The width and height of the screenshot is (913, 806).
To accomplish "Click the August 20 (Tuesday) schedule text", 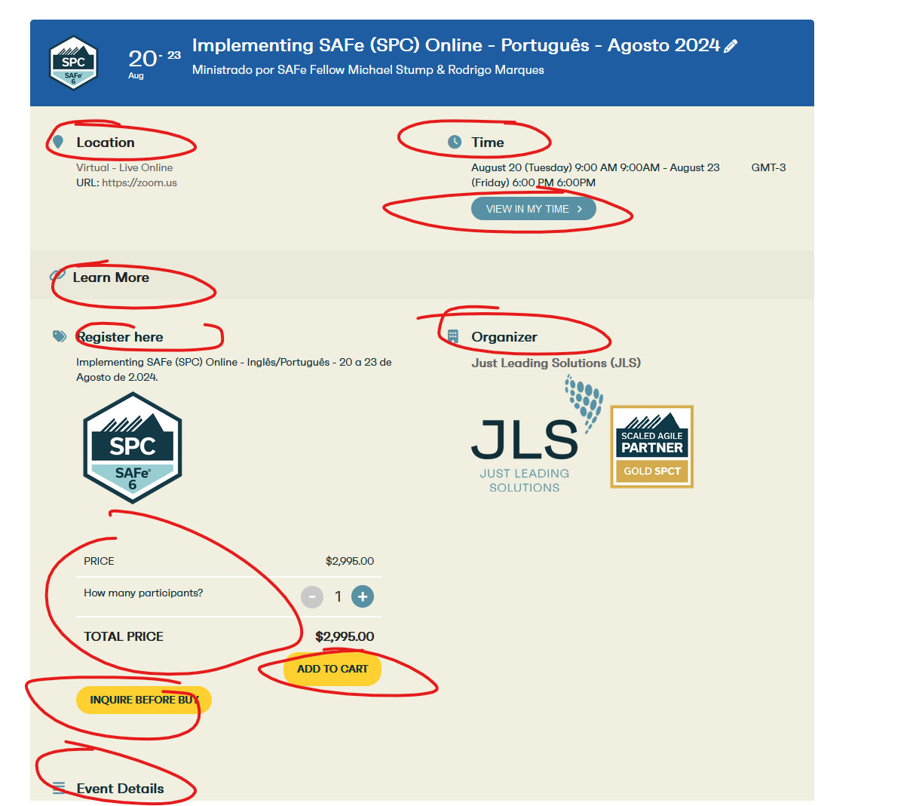I will (x=596, y=175).
